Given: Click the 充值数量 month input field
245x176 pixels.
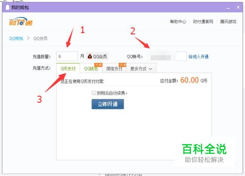Looking at the screenshot, I should click(67, 56).
